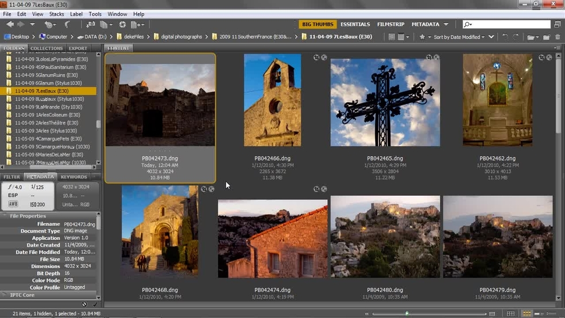This screenshot has width=565, height=318.
Task: Click digital photographs in the path bar
Action: (x=177, y=36)
